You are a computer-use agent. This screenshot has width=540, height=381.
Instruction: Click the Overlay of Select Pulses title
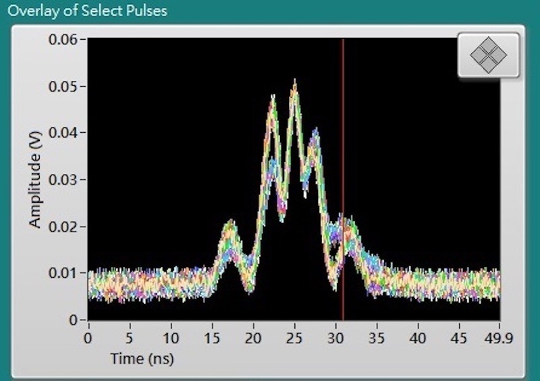[88, 11]
